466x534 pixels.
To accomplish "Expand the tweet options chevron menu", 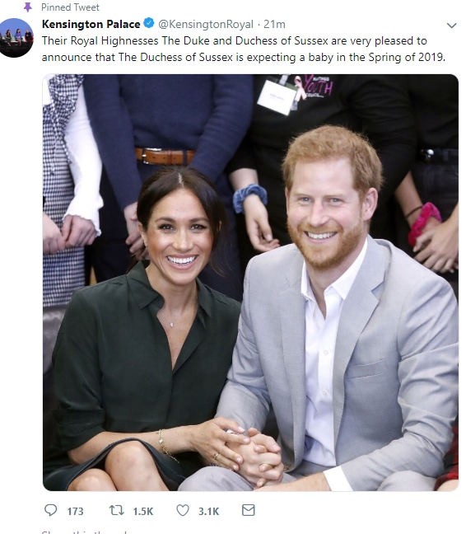I will point(451,26).
